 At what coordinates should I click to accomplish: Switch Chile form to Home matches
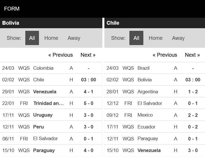156,38
